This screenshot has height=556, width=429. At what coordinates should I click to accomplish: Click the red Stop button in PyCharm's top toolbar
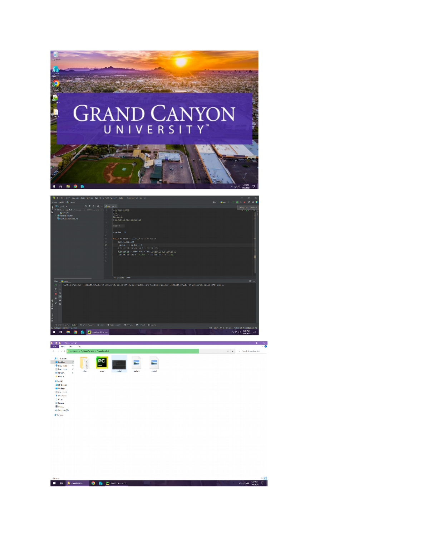point(245,202)
